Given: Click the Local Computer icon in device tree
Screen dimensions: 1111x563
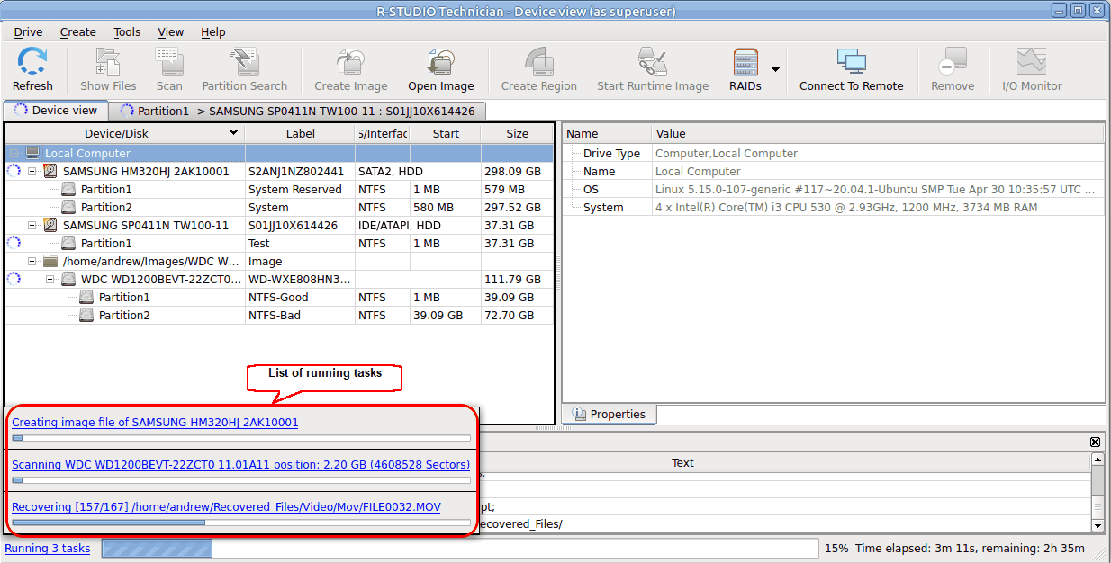Looking at the screenshot, I should point(33,153).
